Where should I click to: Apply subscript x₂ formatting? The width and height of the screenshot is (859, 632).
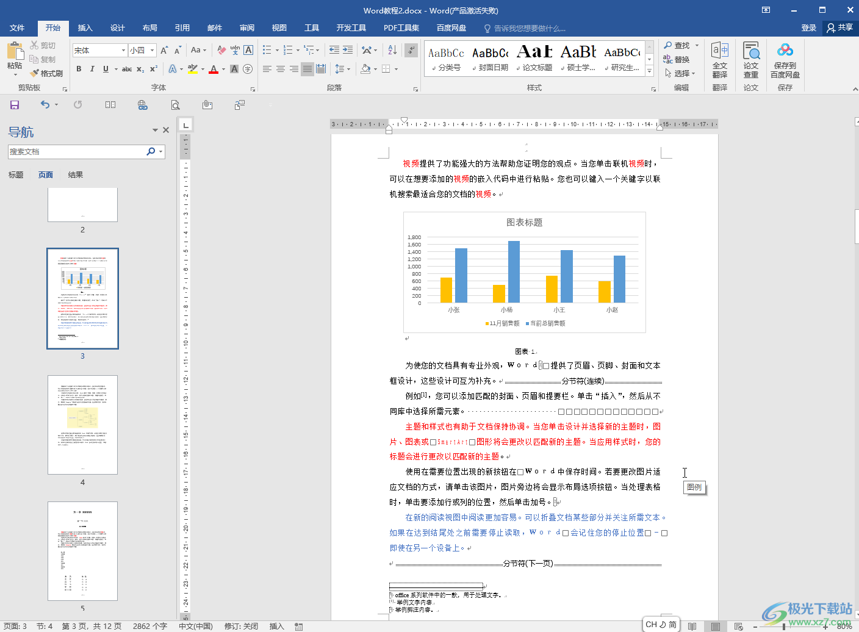pyautogui.click(x=140, y=69)
